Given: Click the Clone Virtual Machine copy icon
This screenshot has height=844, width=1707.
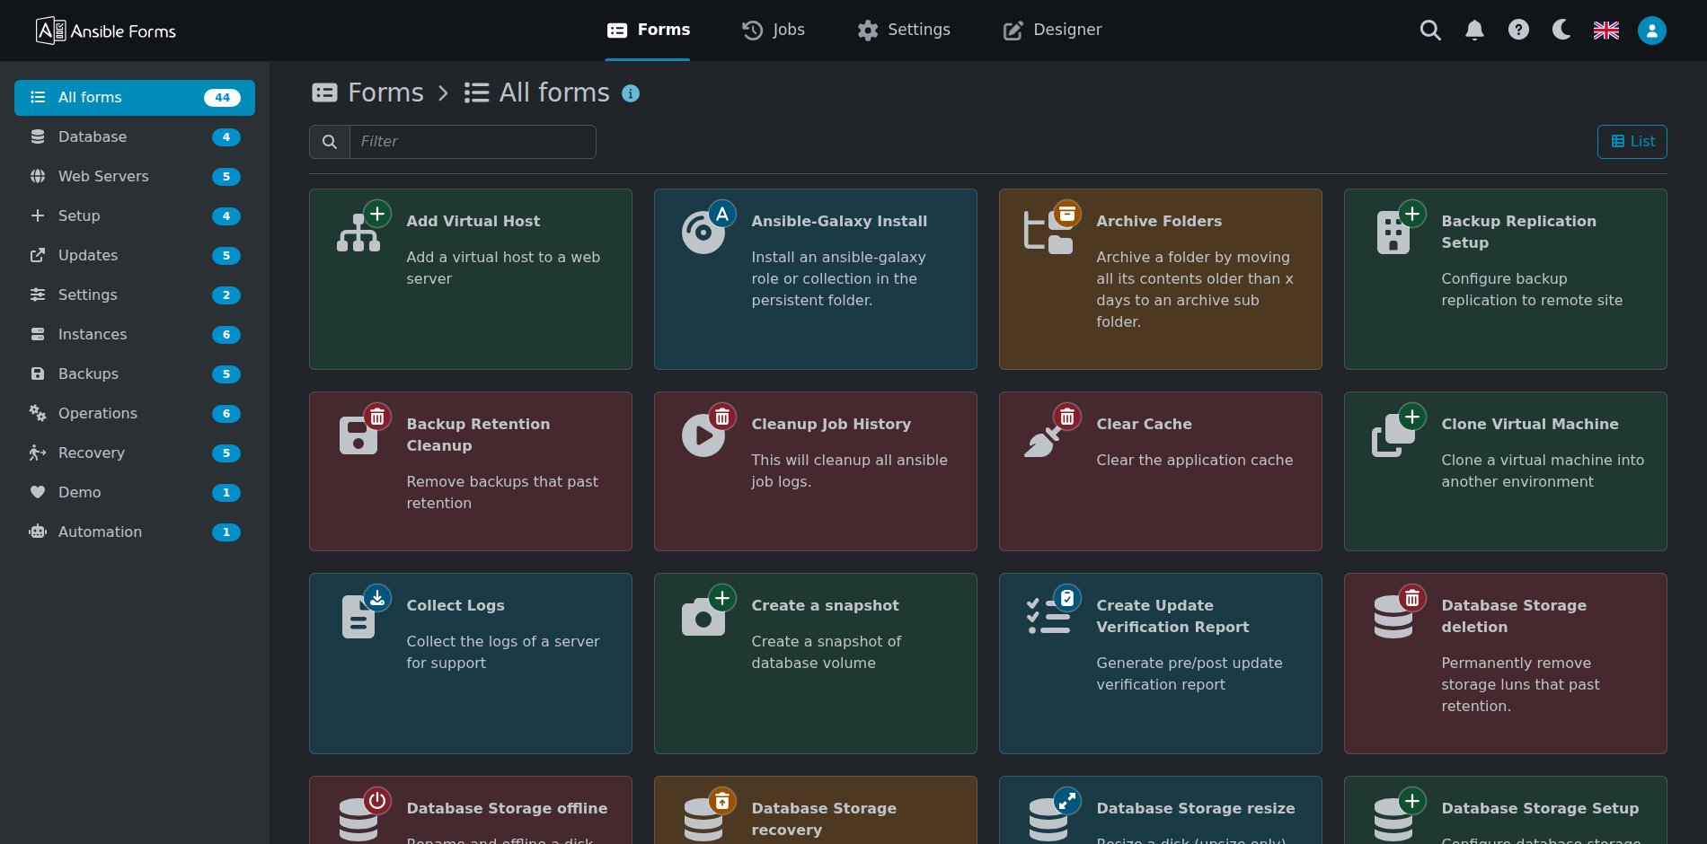Looking at the screenshot, I should click(x=1393, y=436).
